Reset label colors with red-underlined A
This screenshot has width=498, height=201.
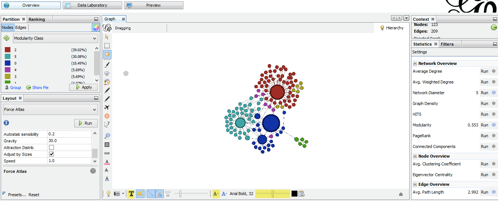tap(107, 162)
